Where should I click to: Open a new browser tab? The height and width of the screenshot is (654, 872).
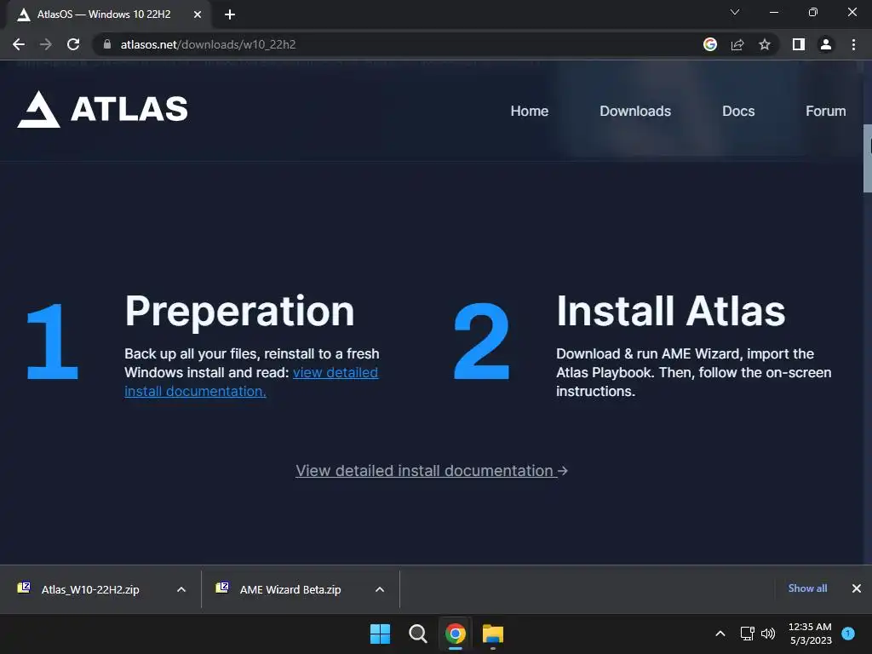pyautogui.click(x=230, y=14)
